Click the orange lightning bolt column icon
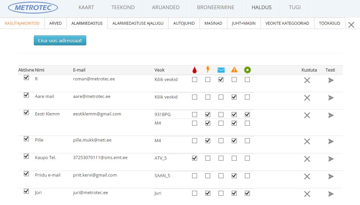Screen dimensions: 360x205 point(208,70)
